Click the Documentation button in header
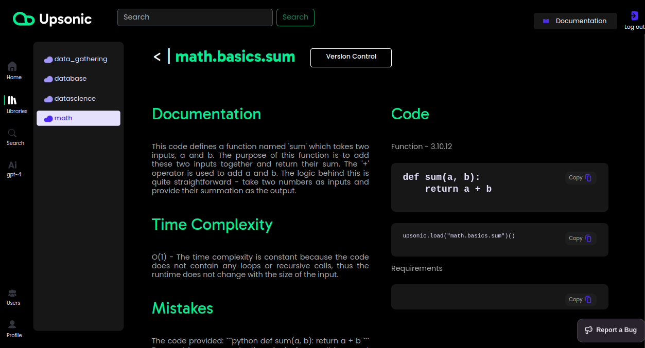 point(576,21)
